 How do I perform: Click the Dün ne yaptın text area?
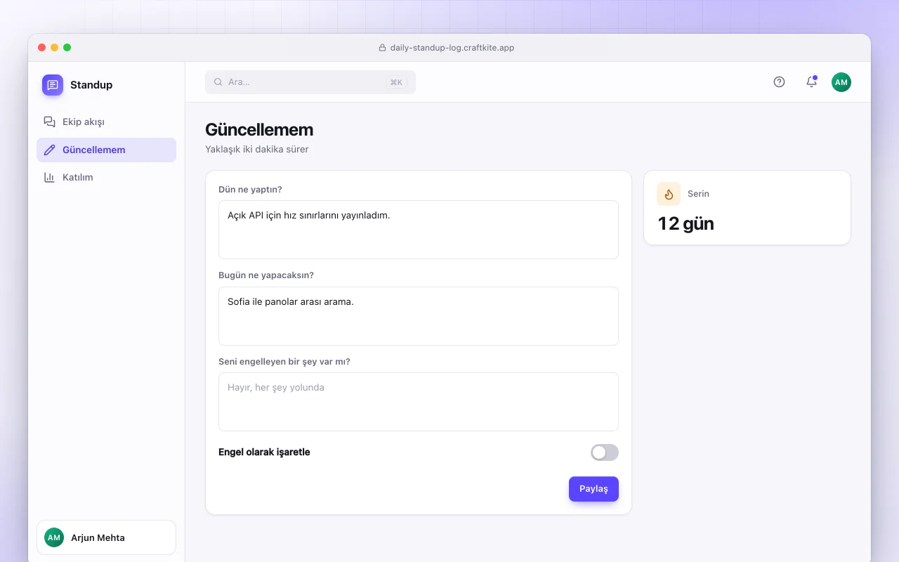coord(419,230)
